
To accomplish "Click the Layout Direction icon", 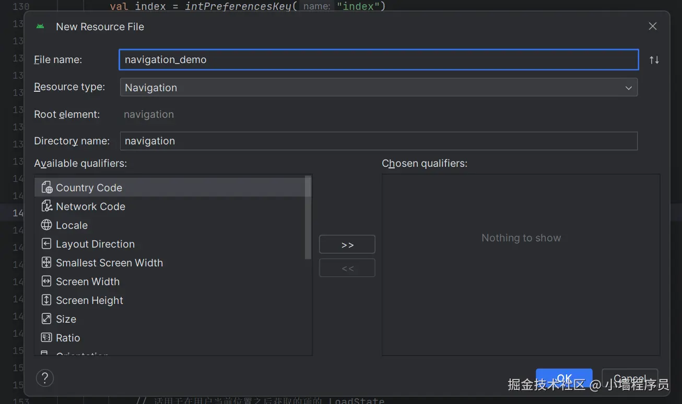I will (x=46, y=244).
